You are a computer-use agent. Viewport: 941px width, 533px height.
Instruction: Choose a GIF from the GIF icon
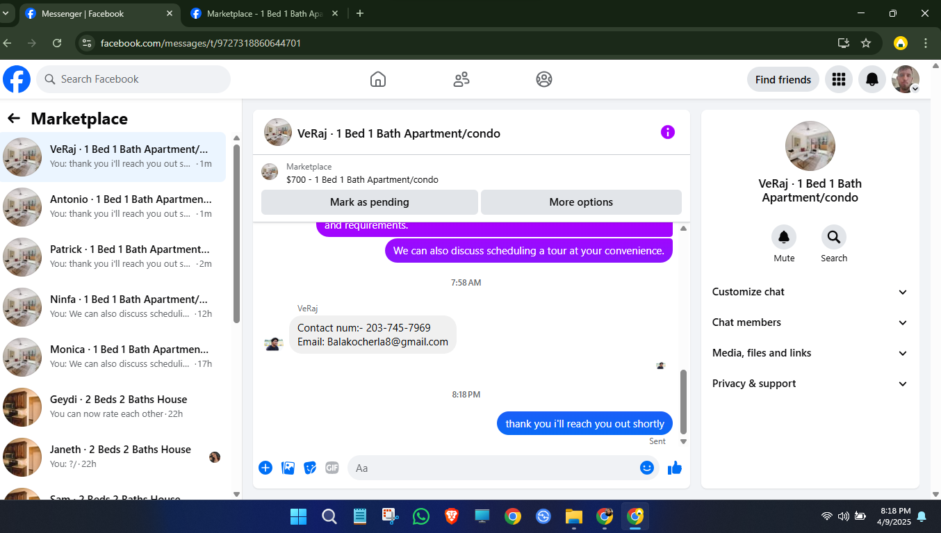coord(332,468)
